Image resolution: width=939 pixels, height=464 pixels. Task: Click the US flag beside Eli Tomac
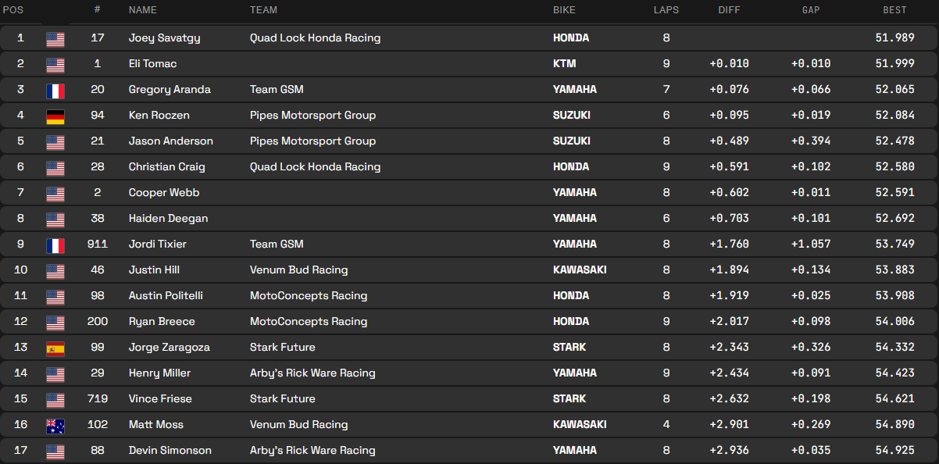pos(55,64)
